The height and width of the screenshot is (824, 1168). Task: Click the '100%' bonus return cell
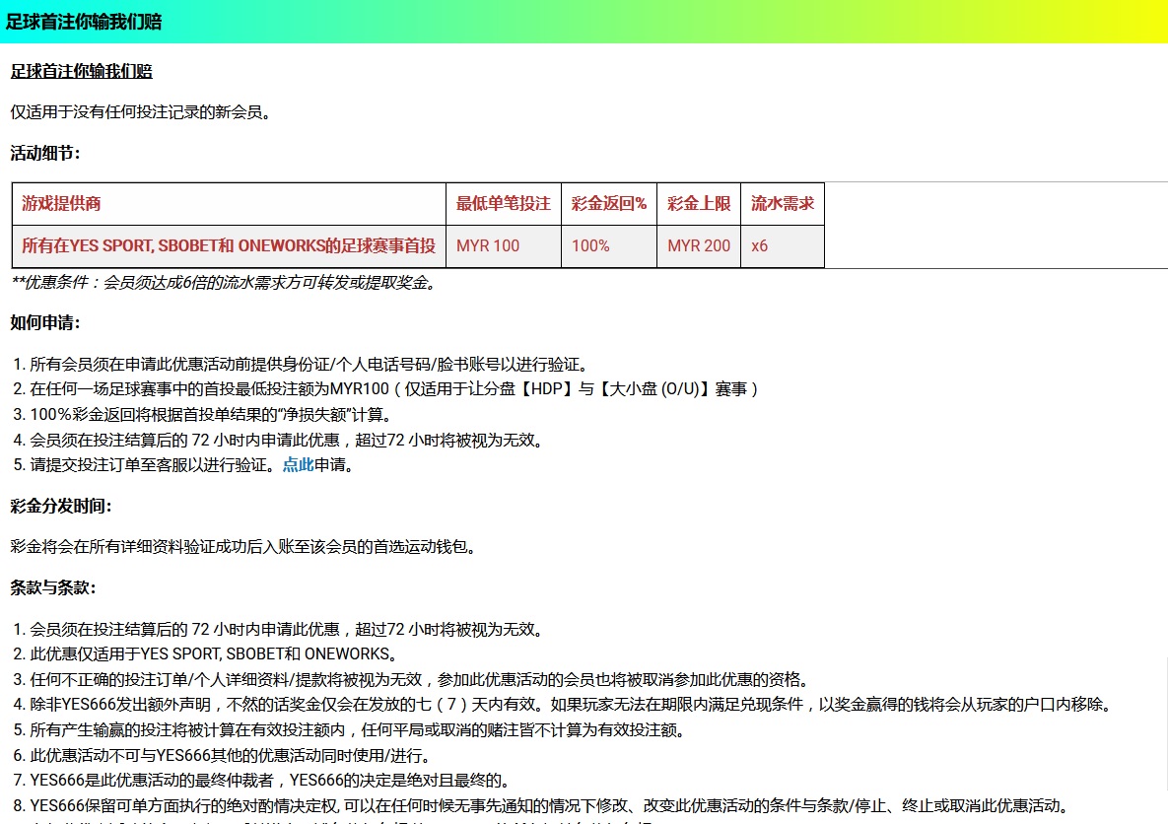(x=590, y=245)
